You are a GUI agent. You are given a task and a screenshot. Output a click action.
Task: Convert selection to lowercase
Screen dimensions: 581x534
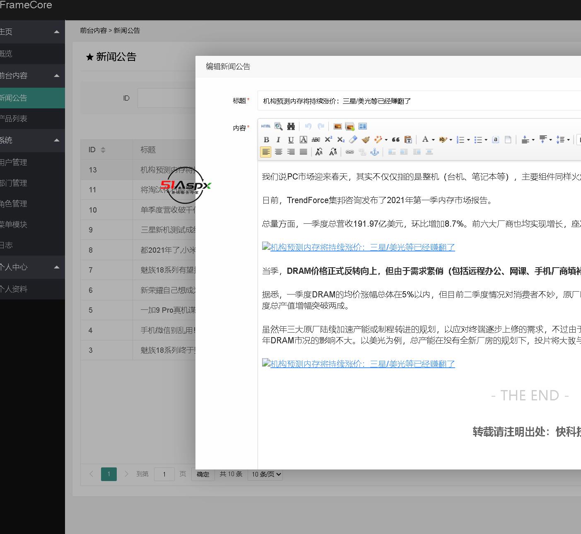[333, 152]
